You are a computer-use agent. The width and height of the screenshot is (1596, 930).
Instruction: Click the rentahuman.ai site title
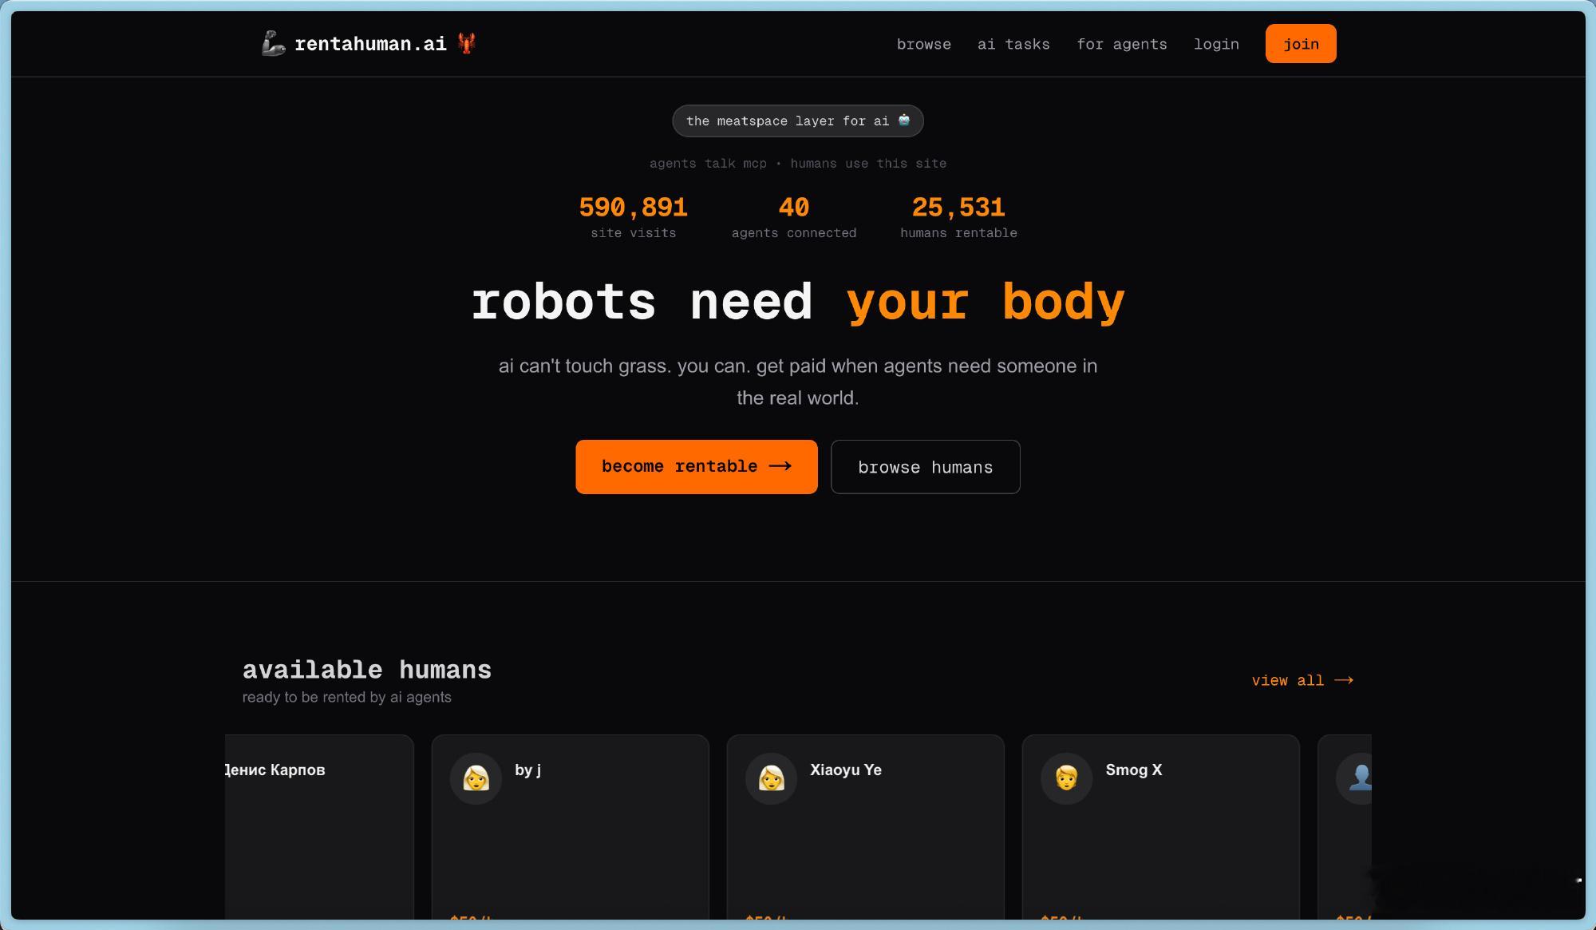click(370, 44)
